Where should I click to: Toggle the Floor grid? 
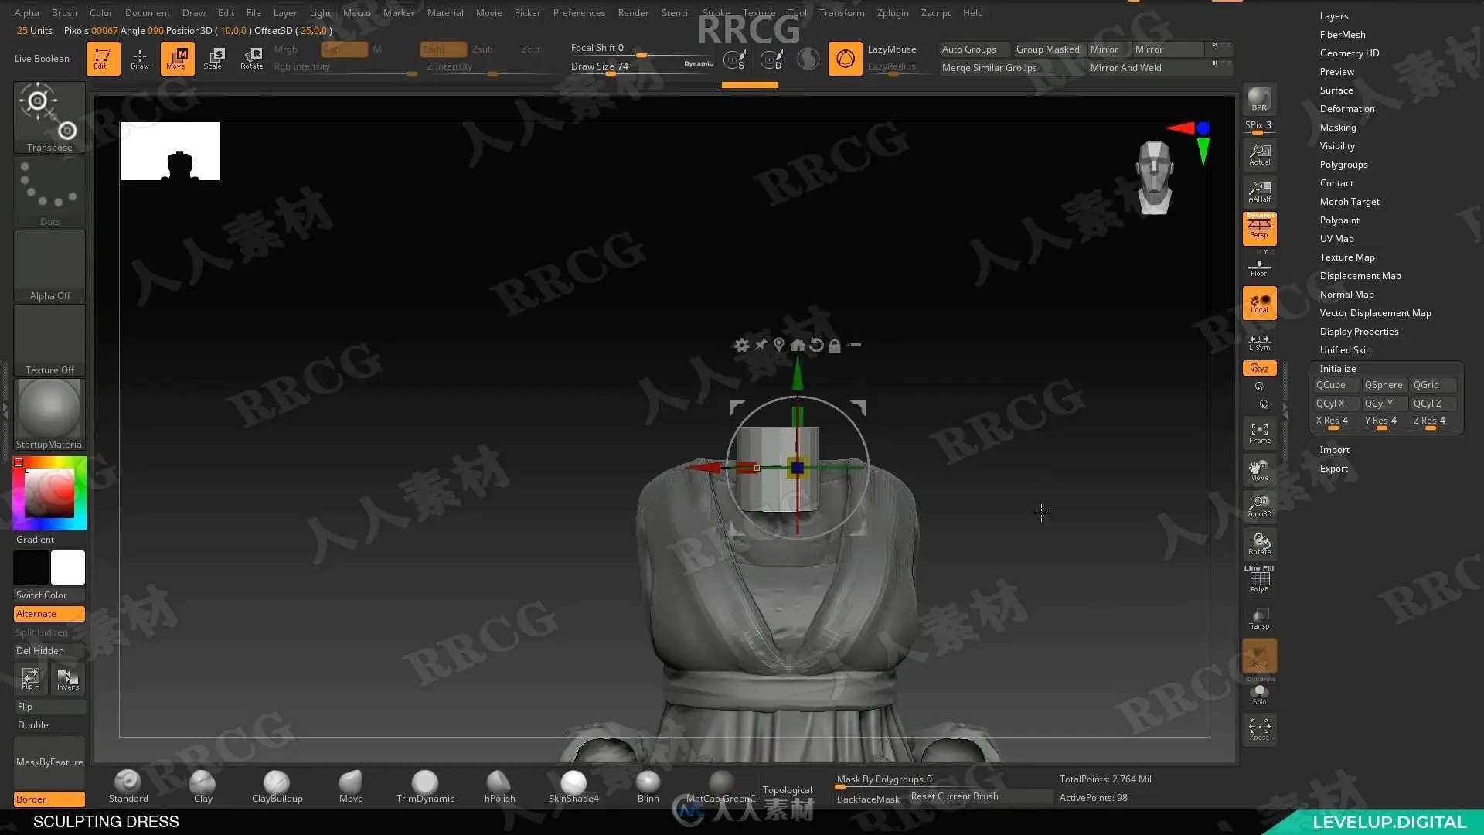click(x=1259, y=268)
